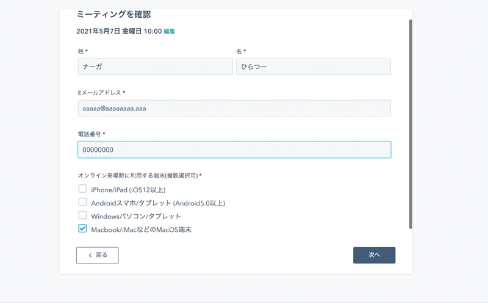Click the 2021年5月7日 金曜日 10:00 date text
This screenshot has width=488, height=305.
tap(118, 31)
